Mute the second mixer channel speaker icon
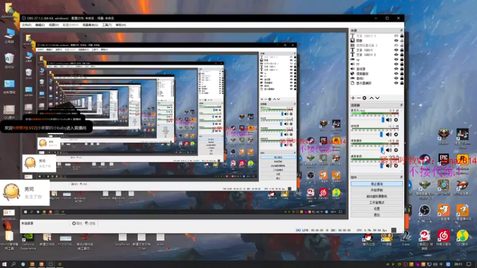477x268 pixels. (x=389, y=135)
